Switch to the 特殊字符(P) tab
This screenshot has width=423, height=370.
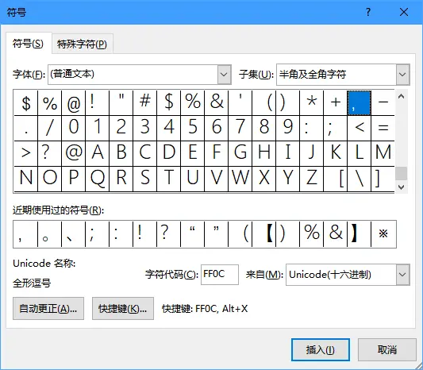pos(82,44)
